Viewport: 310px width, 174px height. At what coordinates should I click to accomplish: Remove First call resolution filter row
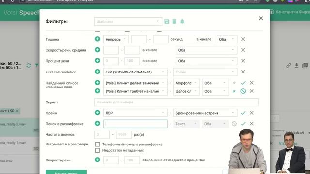click(x=243, y=72)
